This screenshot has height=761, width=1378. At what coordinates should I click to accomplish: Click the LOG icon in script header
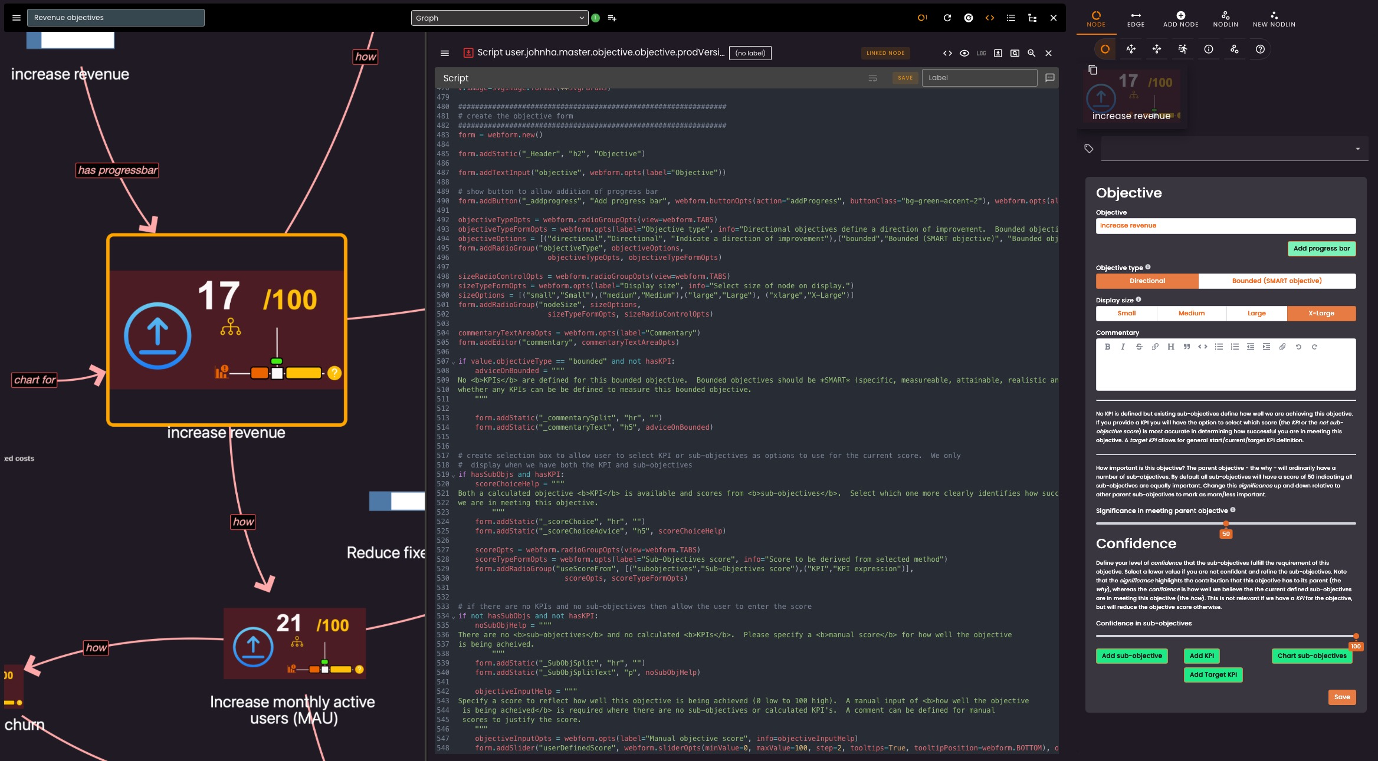click(981, 53)
